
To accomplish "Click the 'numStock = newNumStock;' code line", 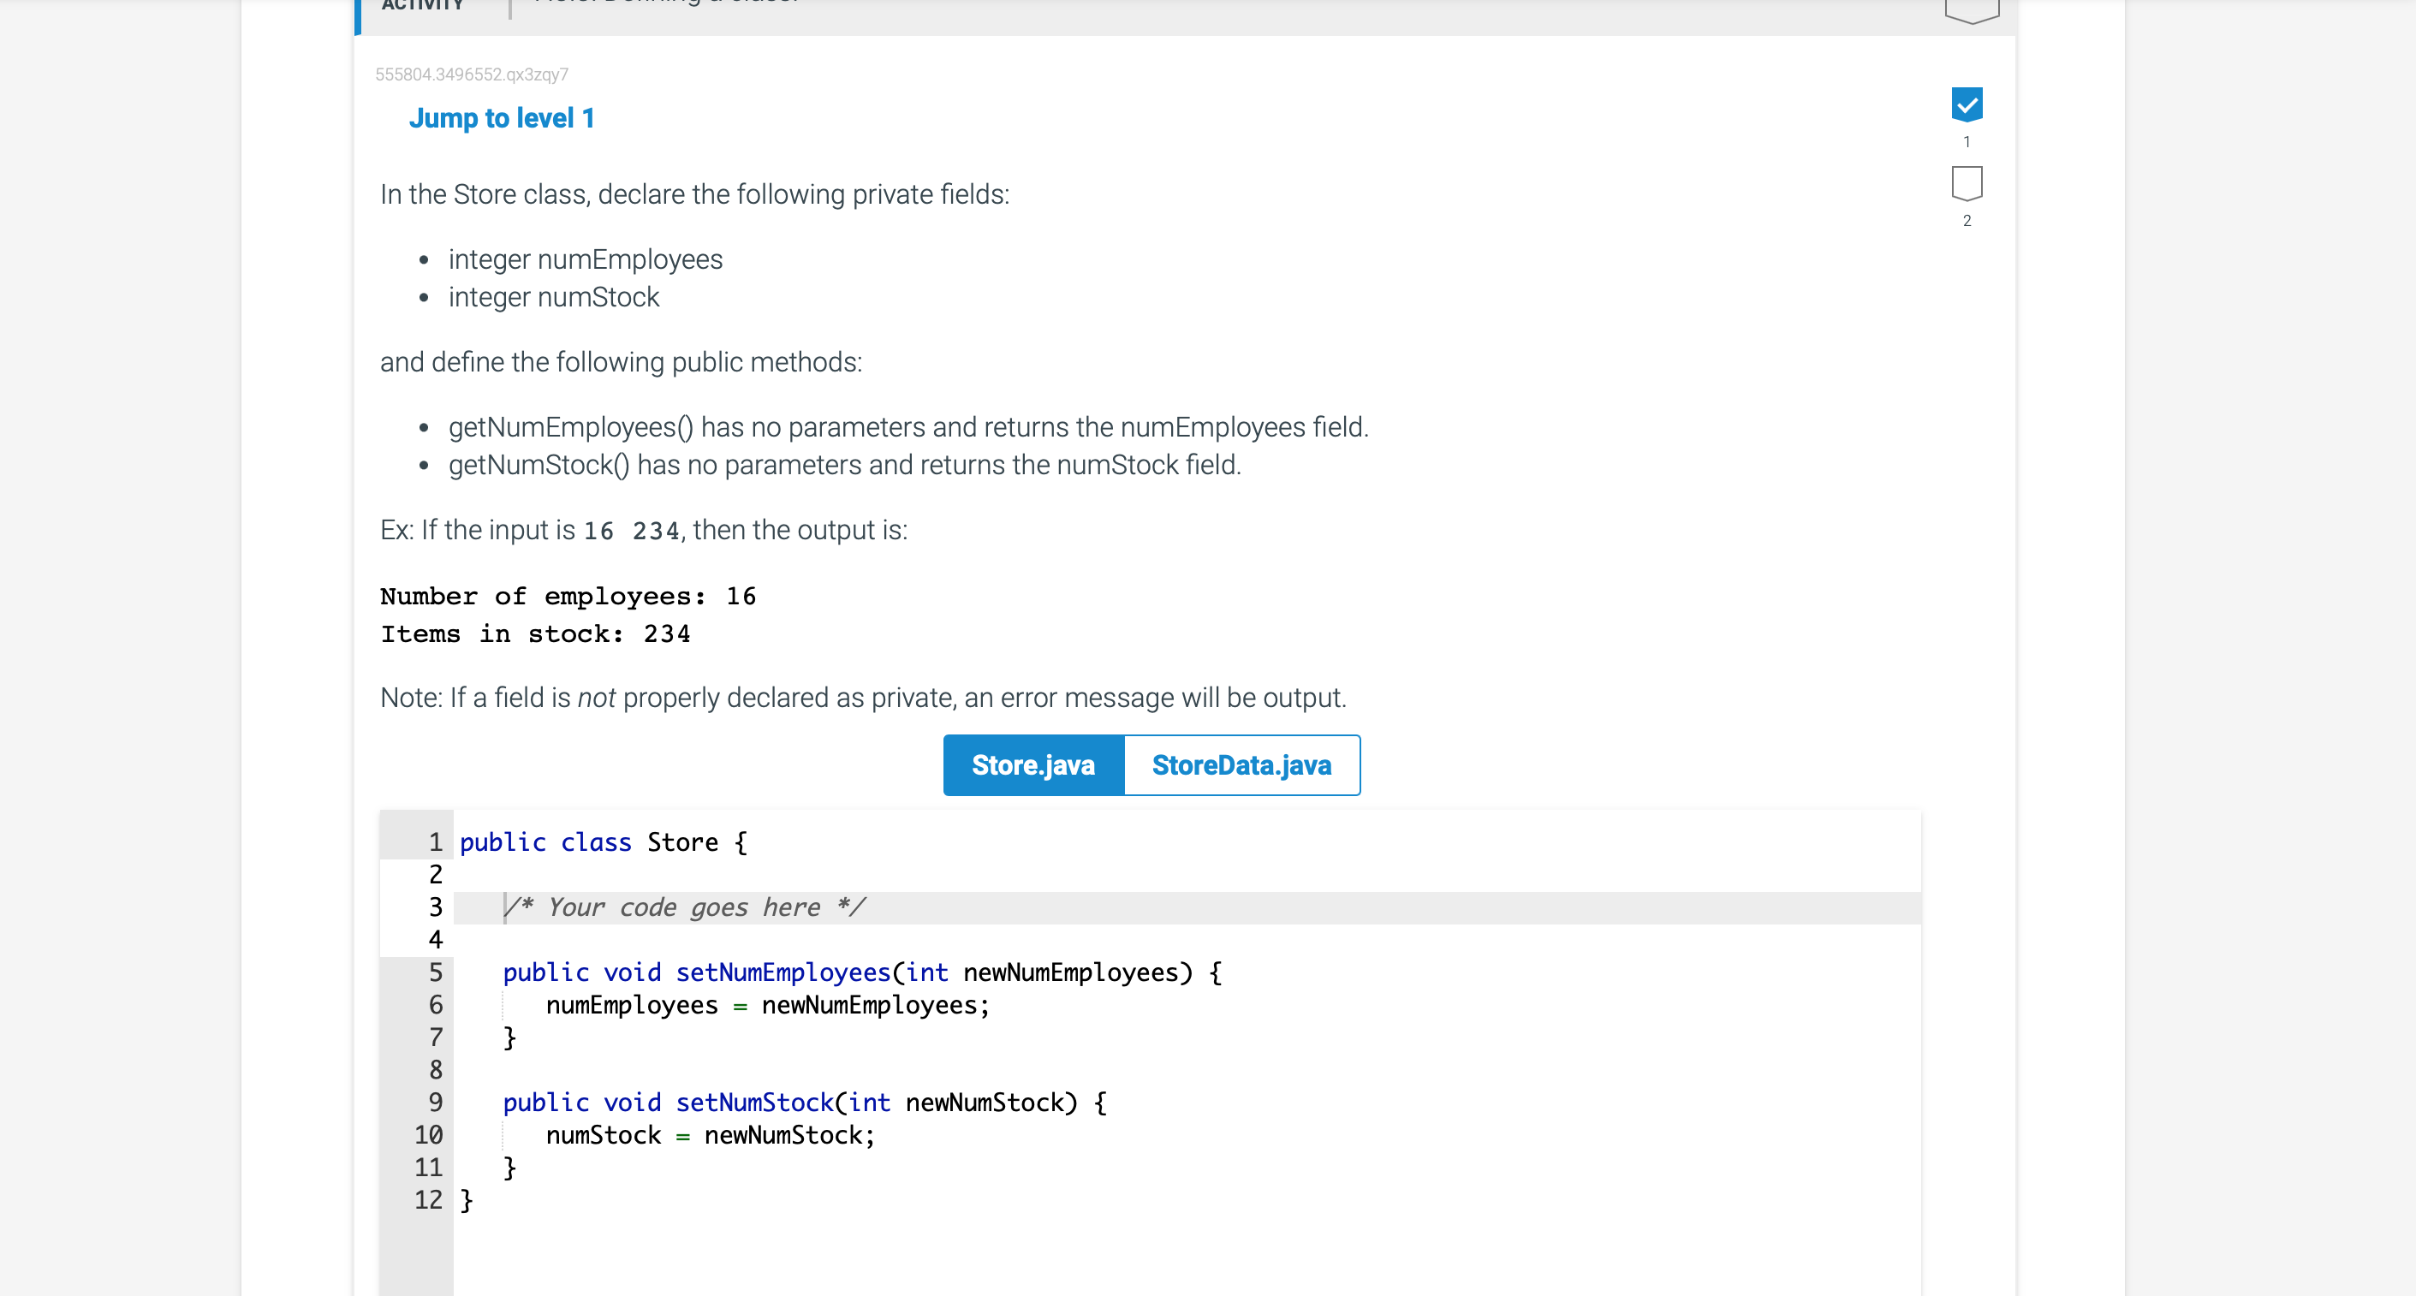I will coord(710,1136).
